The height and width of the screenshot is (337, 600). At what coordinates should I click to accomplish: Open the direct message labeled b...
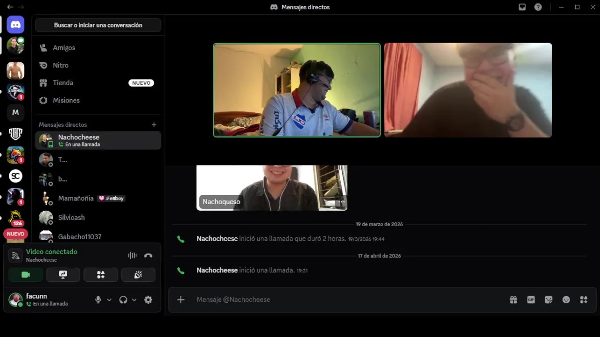point(98,179)
